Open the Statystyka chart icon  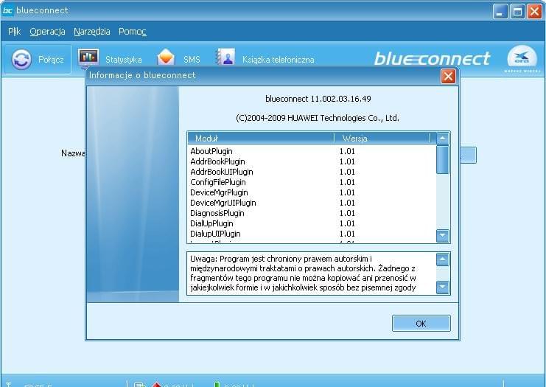88,58
